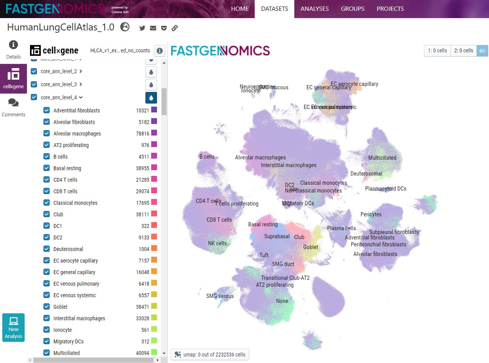The image size is (489, 363).
Task: Open the DATASETS tab
Action: (274, 9)
